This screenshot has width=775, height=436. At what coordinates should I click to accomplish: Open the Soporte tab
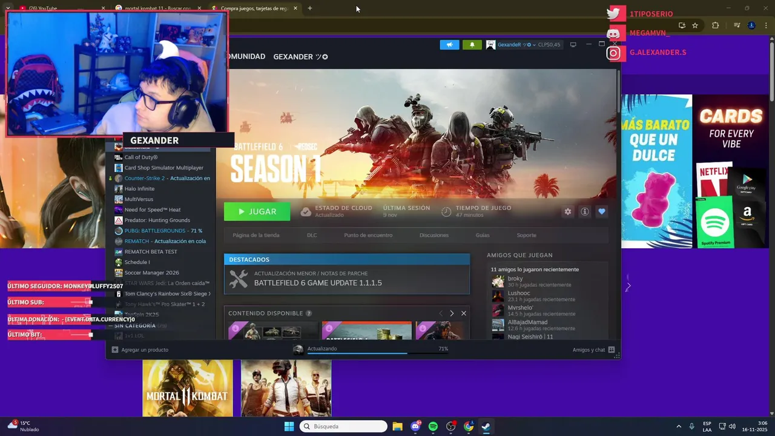(x=526, y=235)
